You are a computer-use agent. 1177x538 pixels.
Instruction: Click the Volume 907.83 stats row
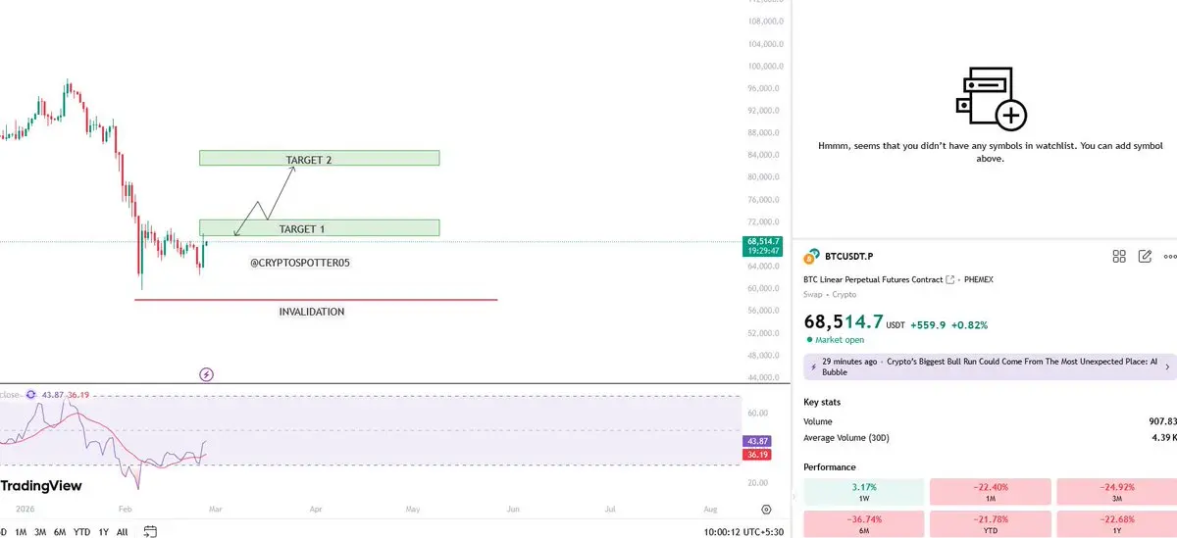click(990, 420)
